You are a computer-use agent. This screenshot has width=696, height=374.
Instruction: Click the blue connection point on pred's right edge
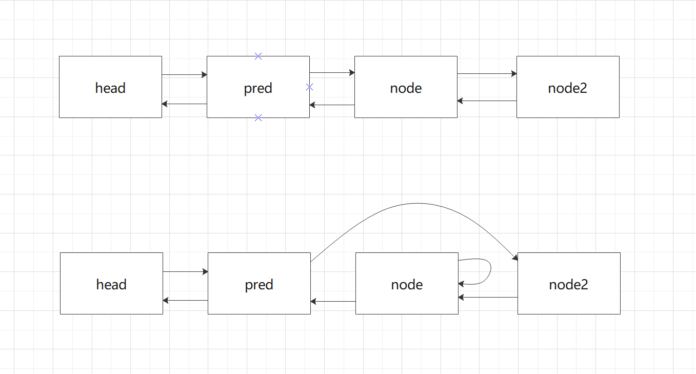click(309, 87)
